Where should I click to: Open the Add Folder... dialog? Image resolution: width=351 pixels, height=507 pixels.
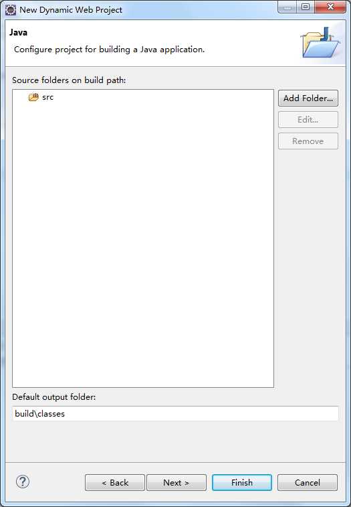tap(308, 98)
